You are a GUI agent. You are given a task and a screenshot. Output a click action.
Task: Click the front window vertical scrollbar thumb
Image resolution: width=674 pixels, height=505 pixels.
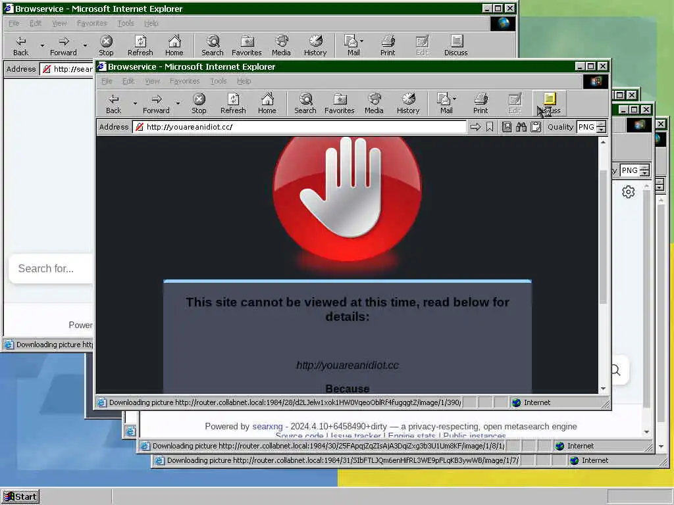603,236
